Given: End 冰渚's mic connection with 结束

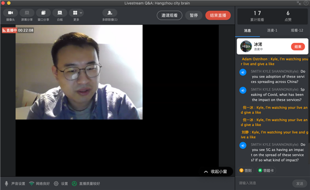Looking at the screenshot, I should tap(298, 47).
